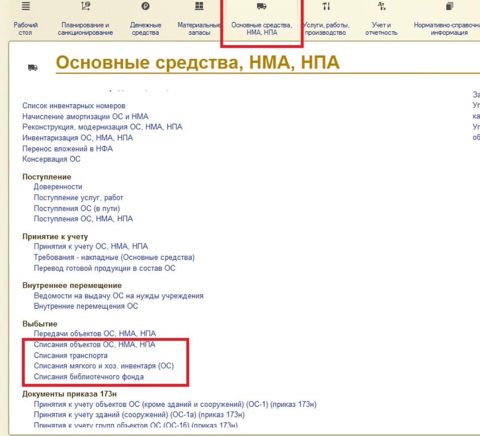Open Нормативно-справочная информация documents icon
This screenshot has height=436, width=480.
coord(449,6)
